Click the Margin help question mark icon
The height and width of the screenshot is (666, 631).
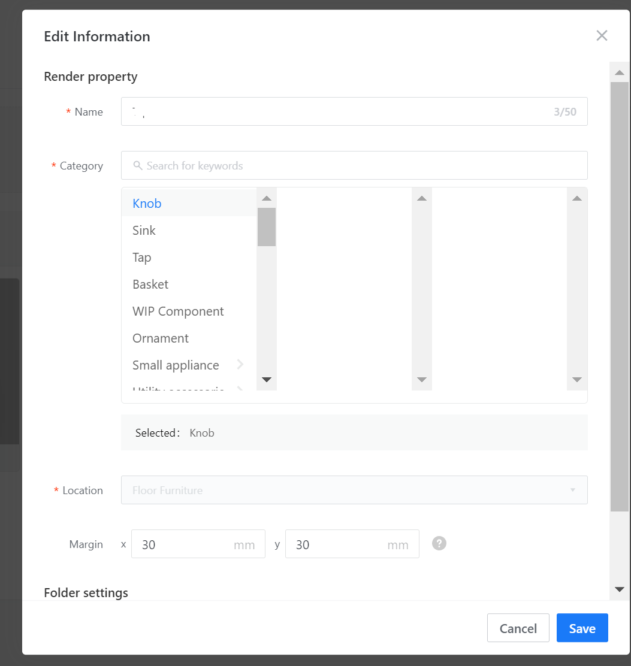click(x=439, y=543)
